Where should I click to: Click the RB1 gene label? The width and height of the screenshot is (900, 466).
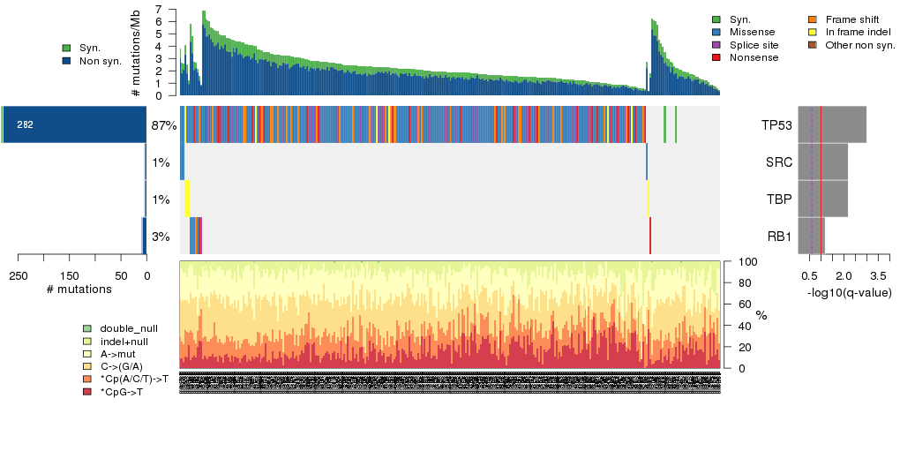[778, 237]
